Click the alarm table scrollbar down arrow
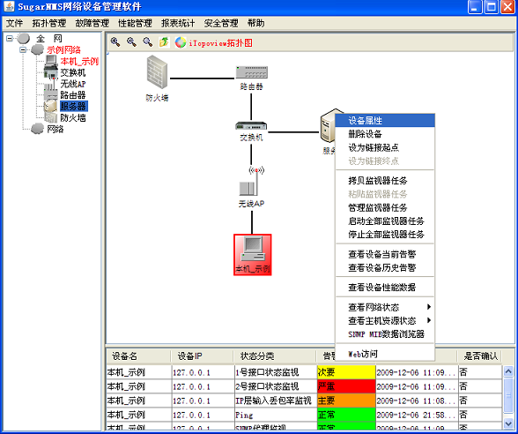 pos(508,423)
